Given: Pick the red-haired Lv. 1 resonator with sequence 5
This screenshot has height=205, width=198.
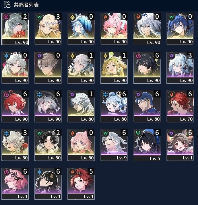Looking at the screenshot, I should point(81,183).
